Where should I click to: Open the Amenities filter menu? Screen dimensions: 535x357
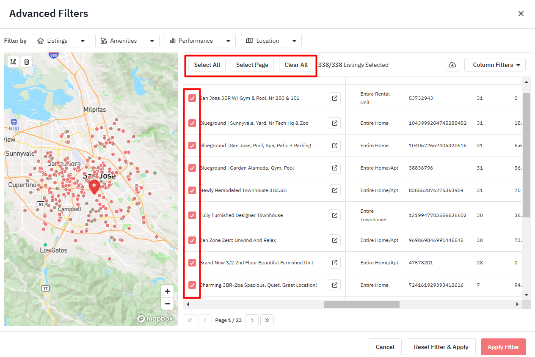127,40
